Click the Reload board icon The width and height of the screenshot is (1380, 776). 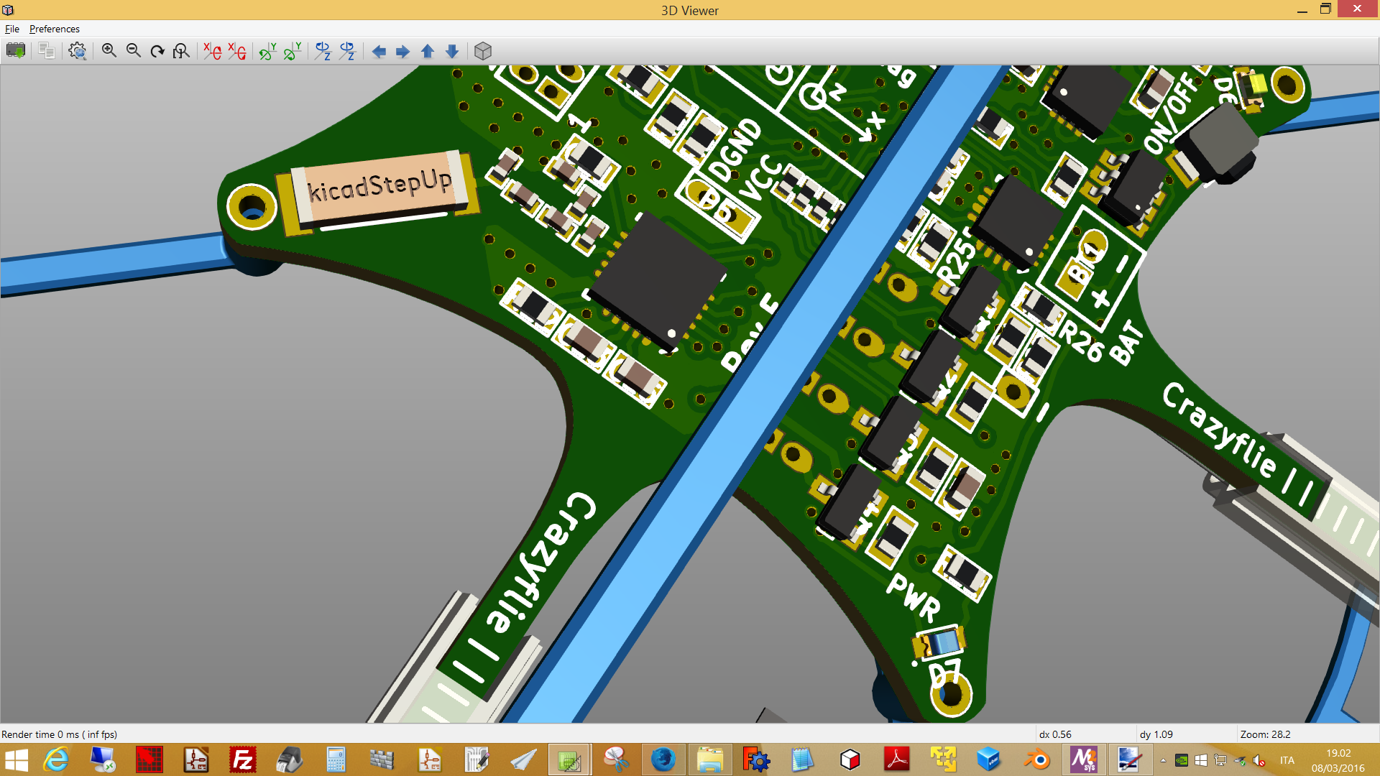pos(16,51)
